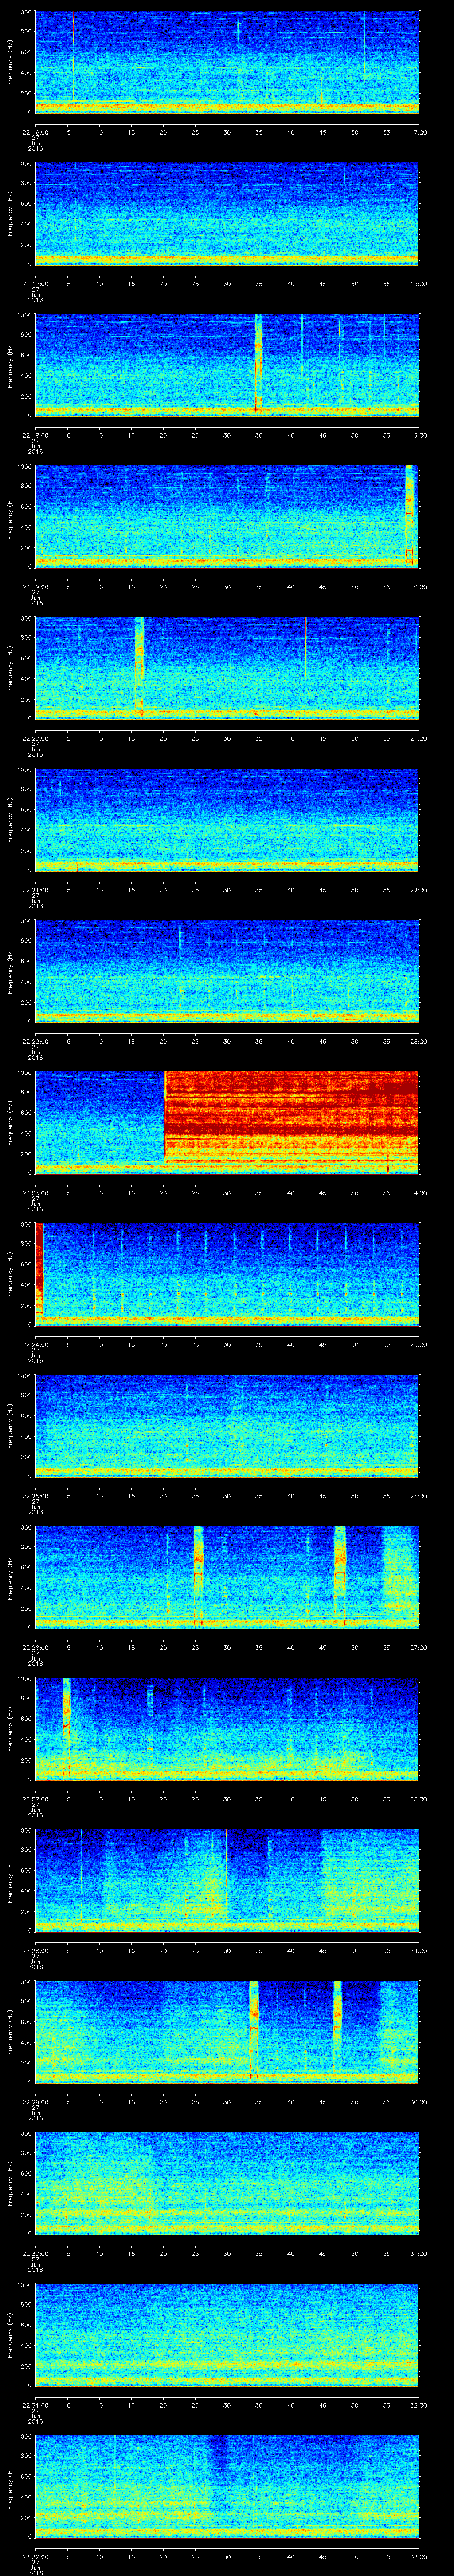454x2576 pixels.
Task: Click the '22:19:00' start time label
Action: pyautogui.click(x=35, y=586)
